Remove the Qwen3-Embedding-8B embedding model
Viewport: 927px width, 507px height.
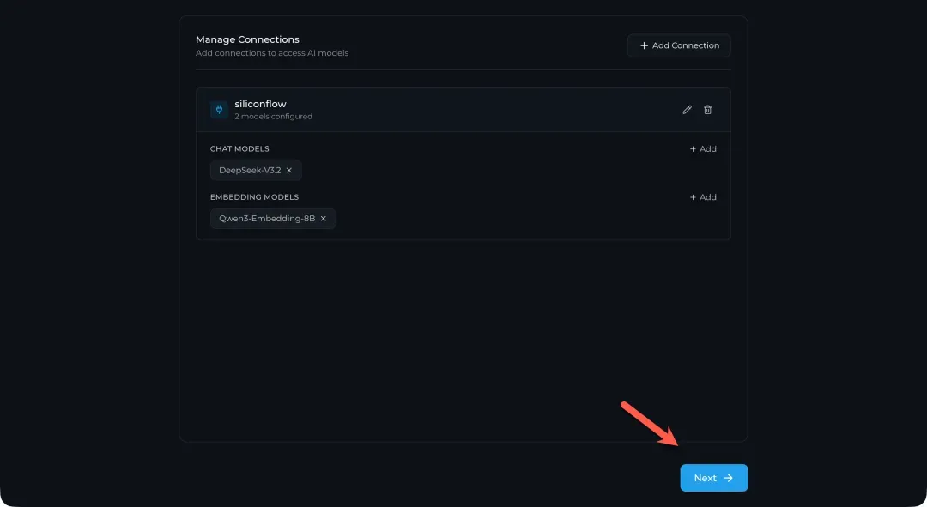(324, 219)
